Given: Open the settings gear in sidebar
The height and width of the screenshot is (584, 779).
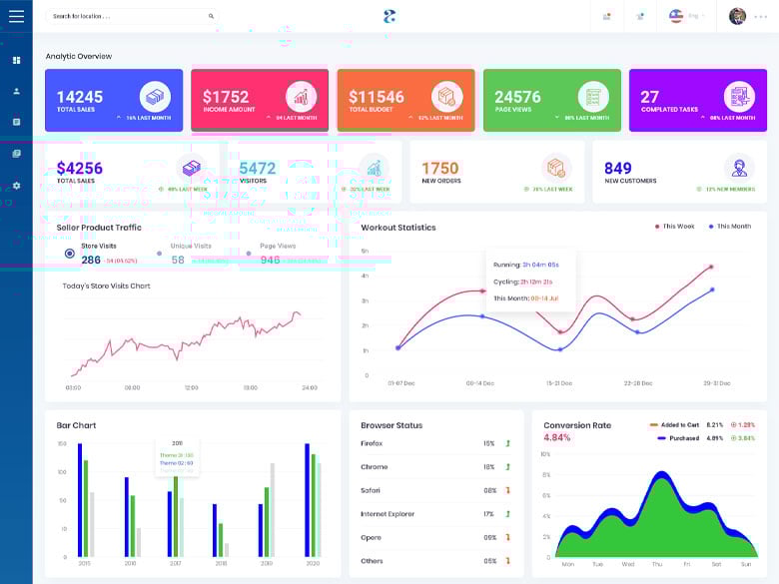Looking at the screenshot, I should [16, 186].
